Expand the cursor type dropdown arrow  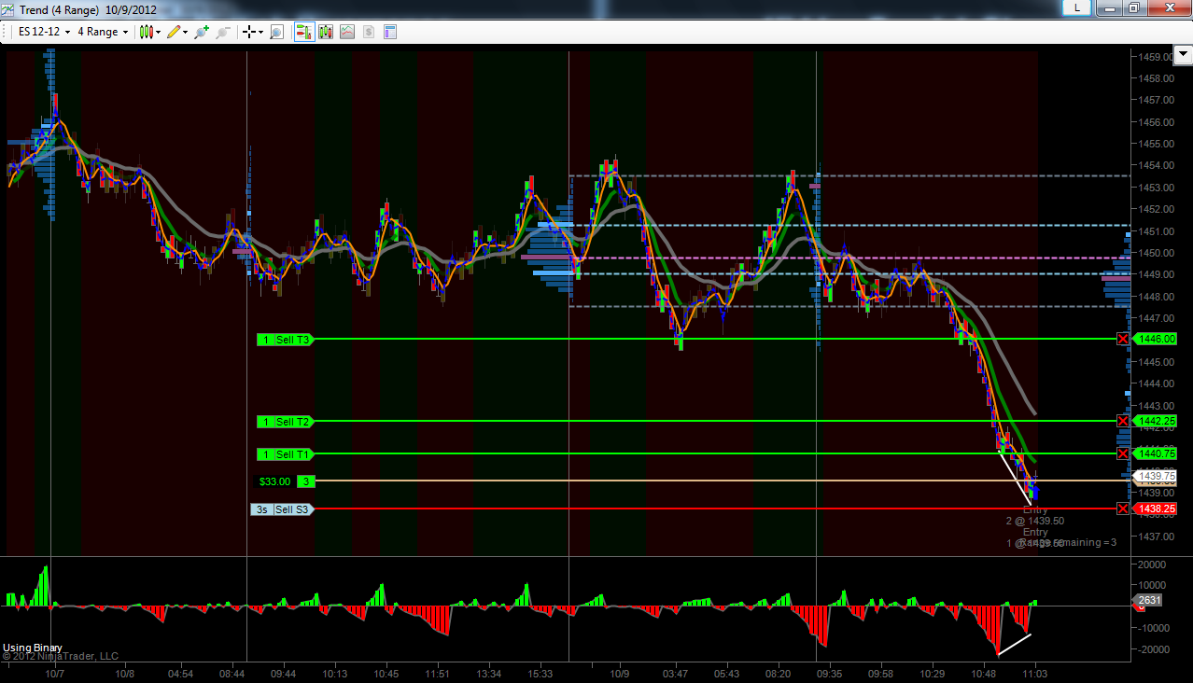point(260,32)
